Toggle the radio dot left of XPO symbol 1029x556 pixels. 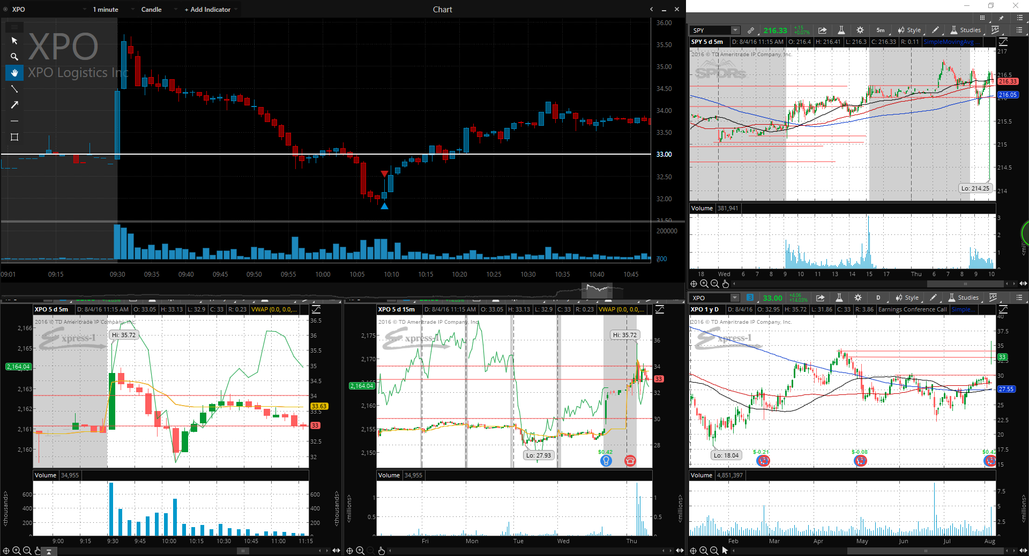6,10
